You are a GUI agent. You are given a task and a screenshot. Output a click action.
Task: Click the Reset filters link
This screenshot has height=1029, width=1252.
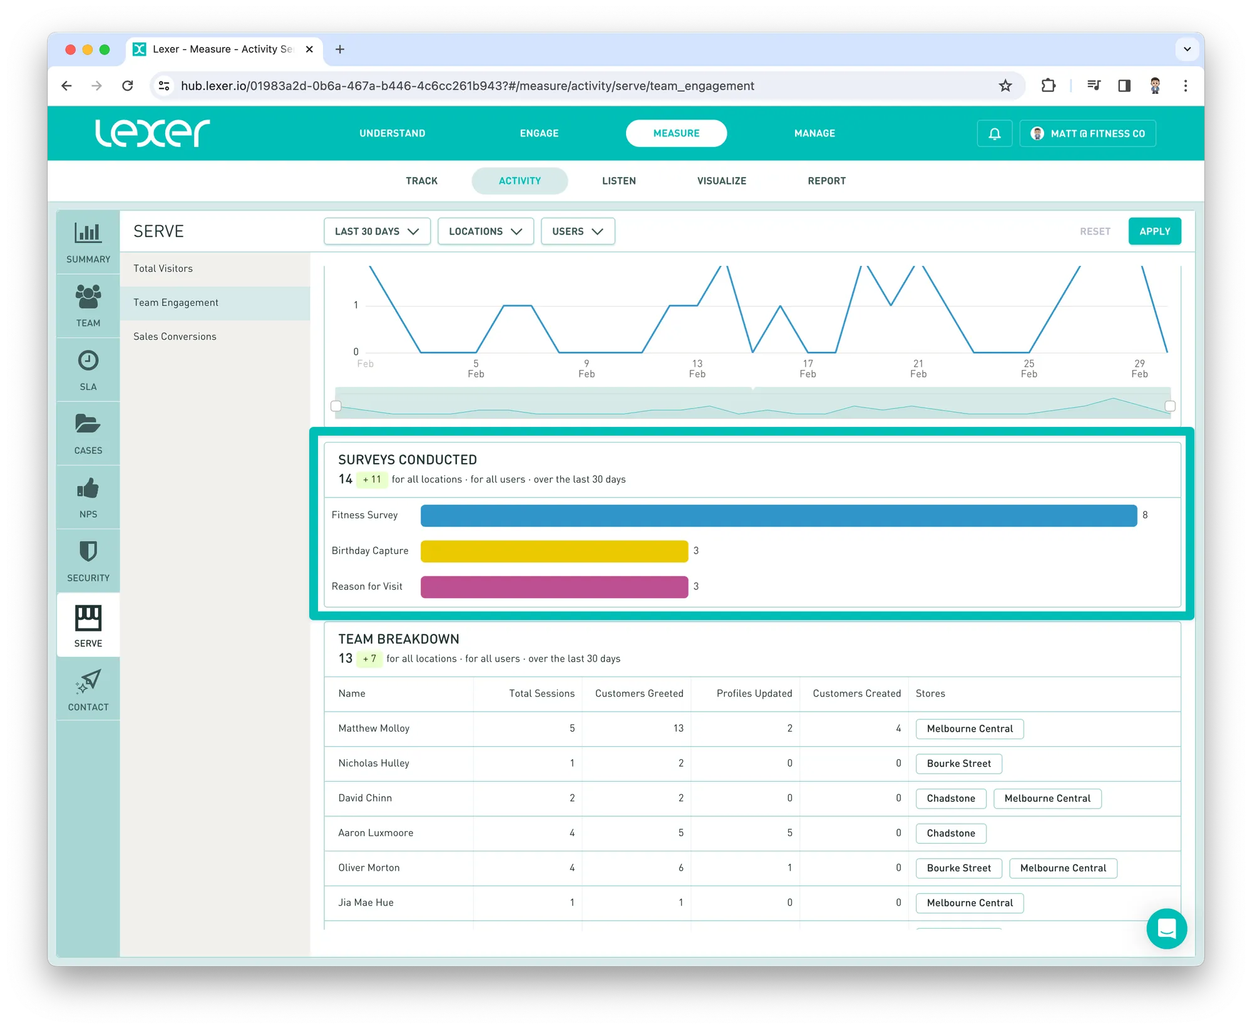(1095, 232)
